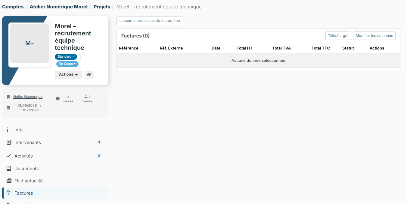Click the Fil d'actualité newspaper icon
Viewport: 407px width, 204px height.
point(9,181)
